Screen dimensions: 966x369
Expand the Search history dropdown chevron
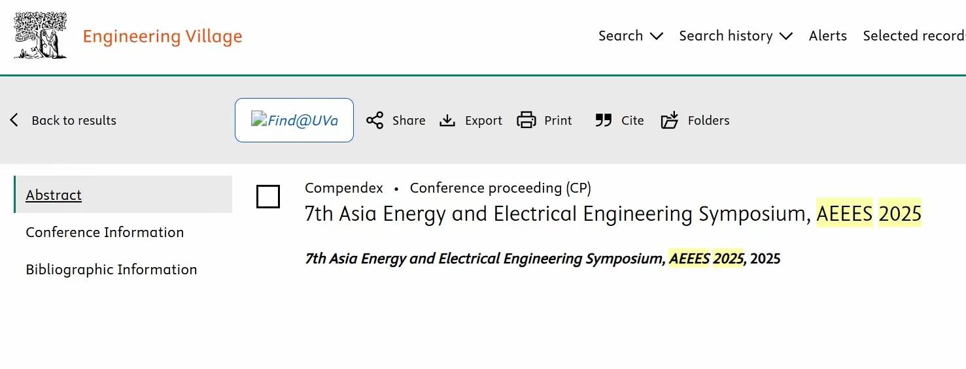(x=786, y=36)
